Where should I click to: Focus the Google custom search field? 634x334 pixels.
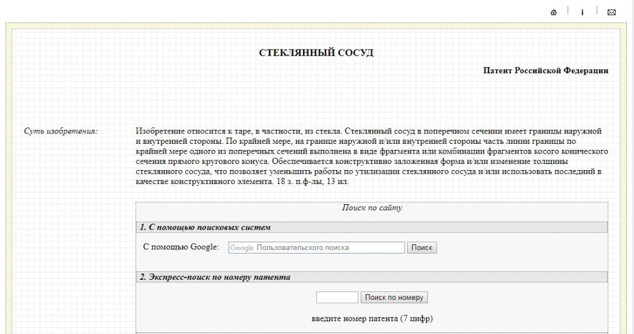pyautogui.click(x=316, y=247)
